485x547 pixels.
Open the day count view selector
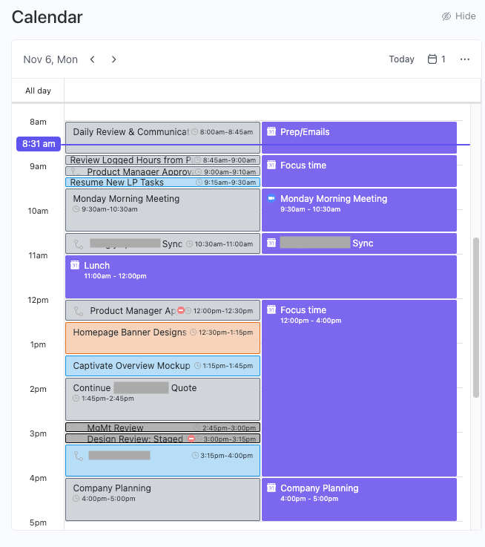point(436,59)
